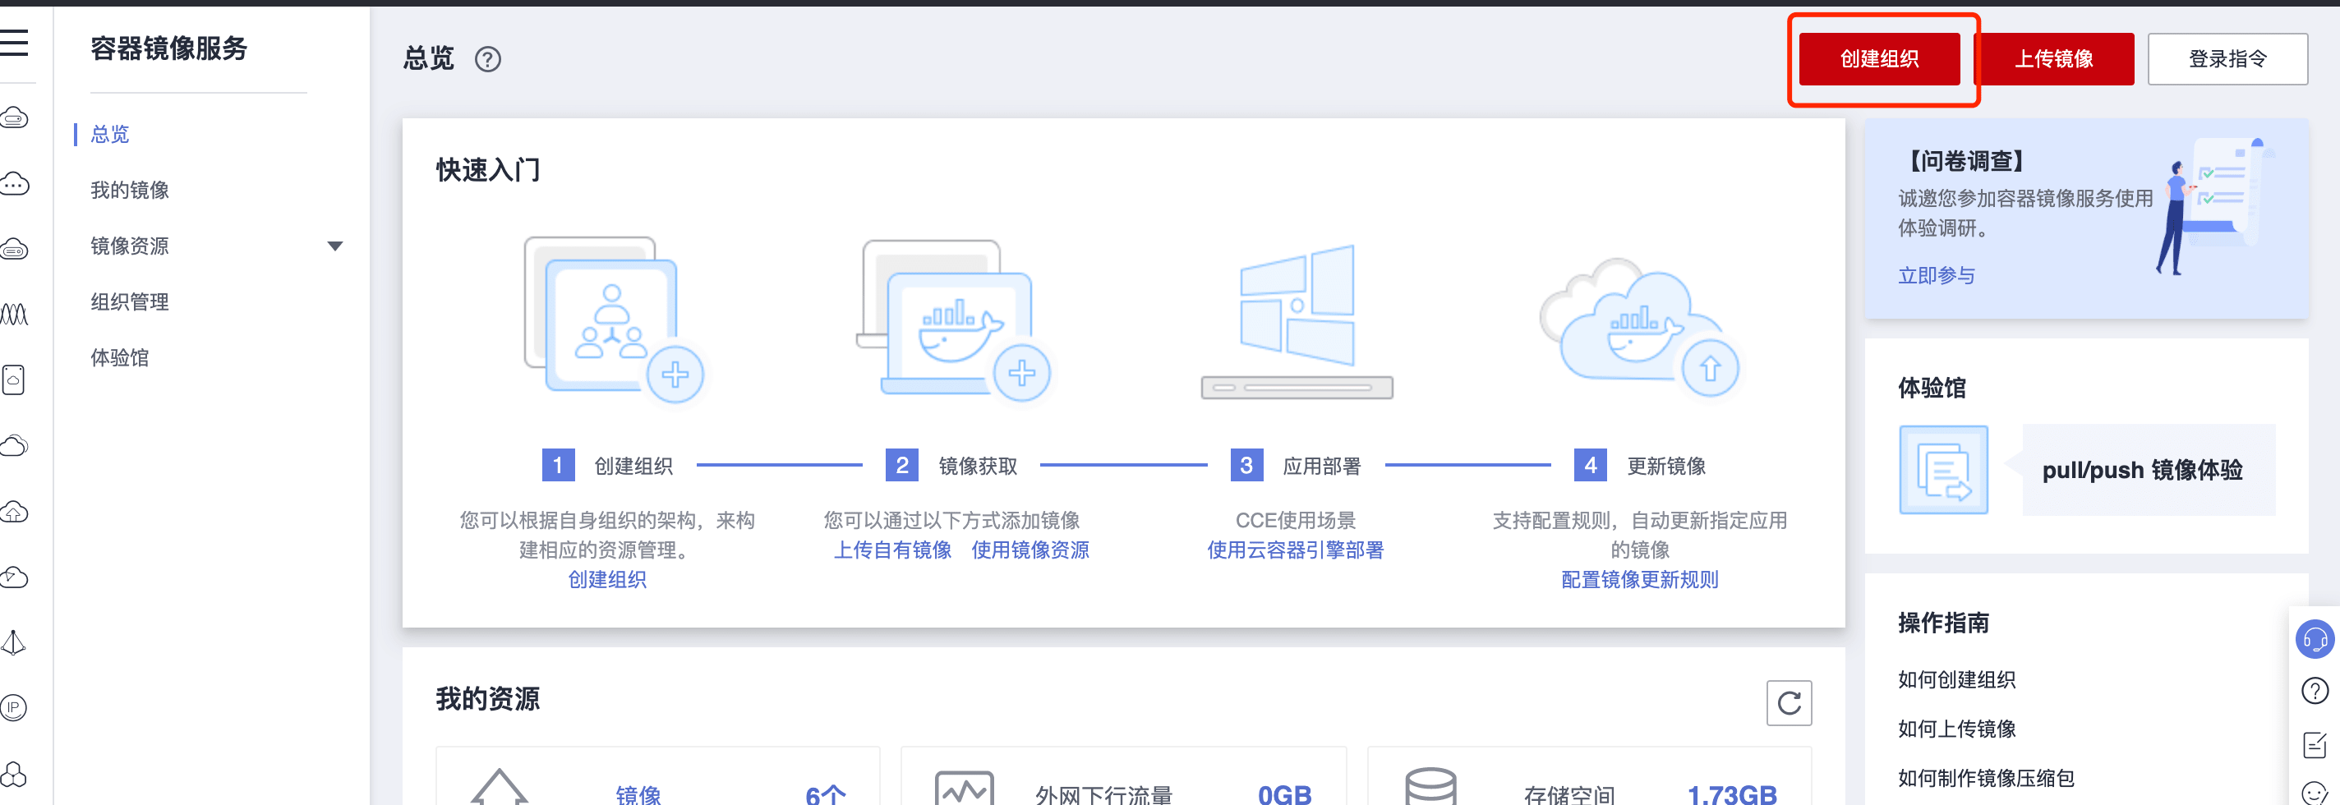Click the feedback edit icon on right edge

tap(2314, 744)
